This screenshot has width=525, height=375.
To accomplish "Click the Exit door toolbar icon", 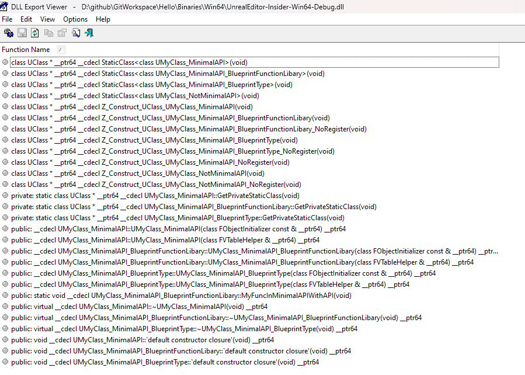I will (89, 33).
